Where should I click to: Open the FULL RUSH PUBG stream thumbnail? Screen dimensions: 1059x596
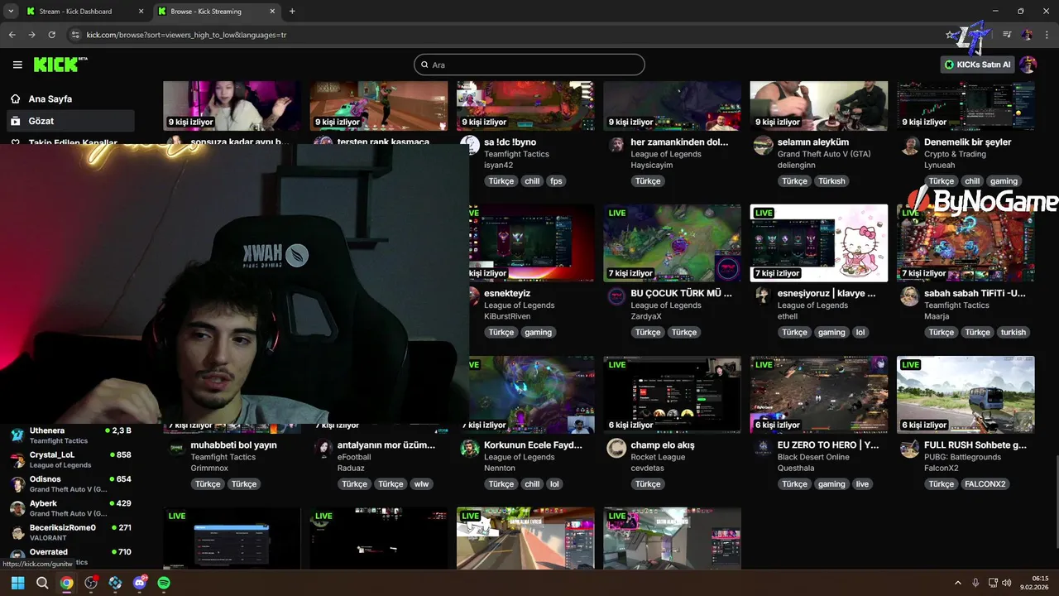[x=966, y=395]
